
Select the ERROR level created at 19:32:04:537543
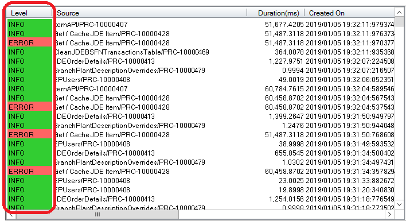pos(29,107)
